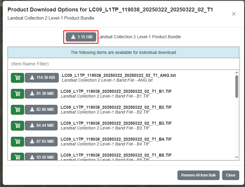Viewport: 245px width, 187px height.
Task: Download the 93.56 MiB B5.TIF file
Action: [41, 156]
